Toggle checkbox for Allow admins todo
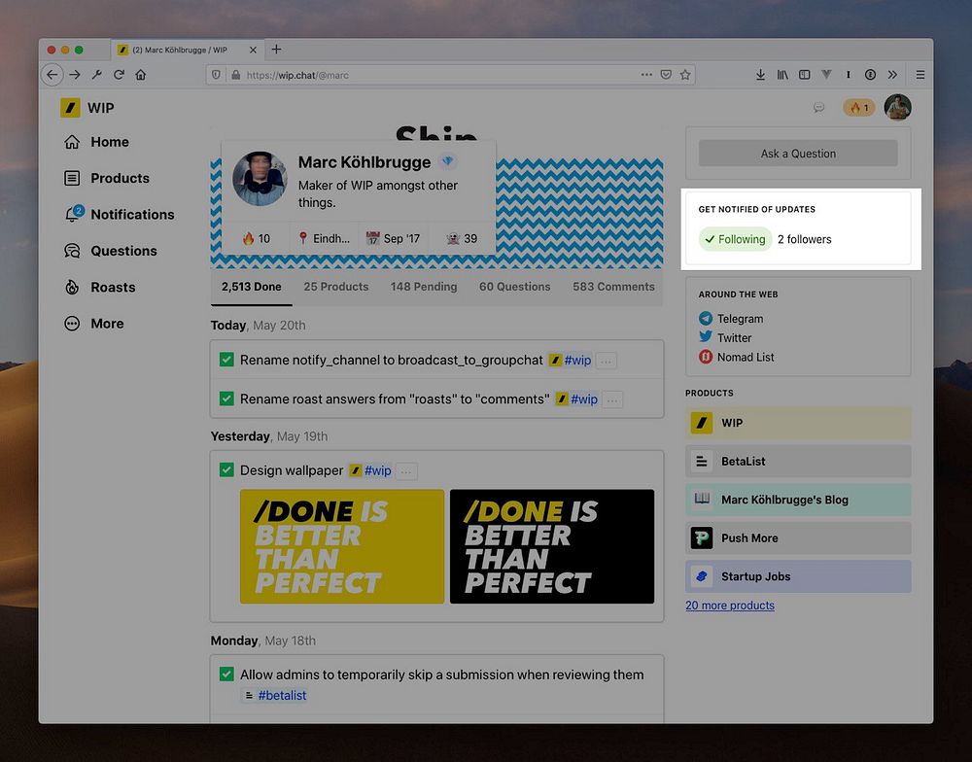Image resolution: width=972 pixels, height=762 pixels. 226,674
